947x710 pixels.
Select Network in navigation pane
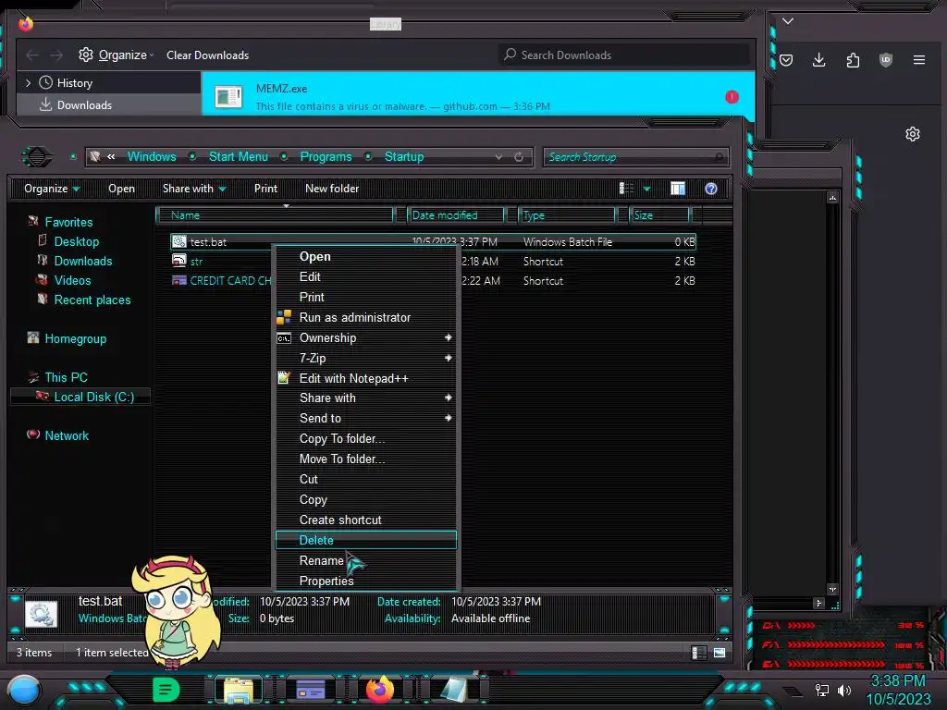coord(67,435)
